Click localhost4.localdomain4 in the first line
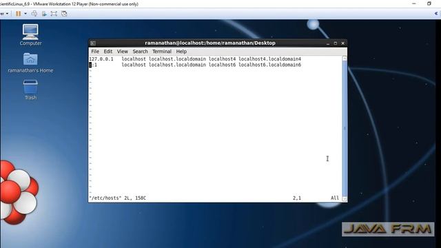The height and width of the screenshot is (248, 441). 269,59
